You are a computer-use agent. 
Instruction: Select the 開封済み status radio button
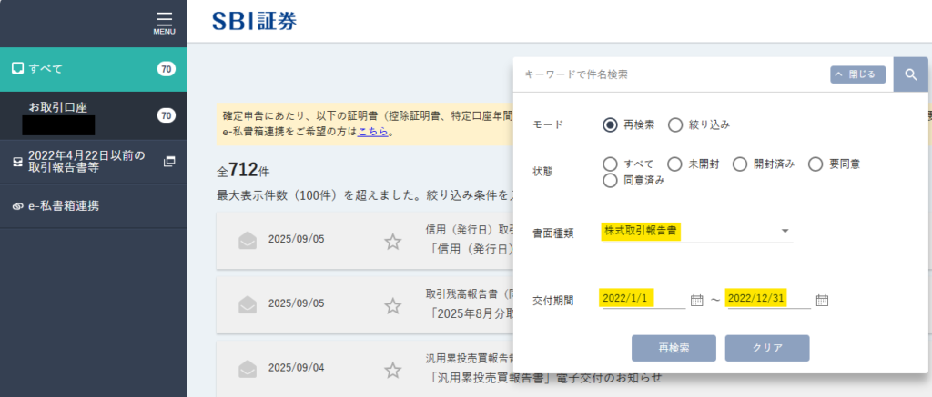tap(739, 164)
